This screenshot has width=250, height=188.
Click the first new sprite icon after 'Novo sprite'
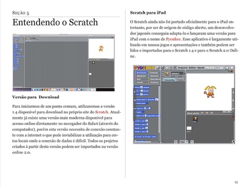[x=202, y=113]
